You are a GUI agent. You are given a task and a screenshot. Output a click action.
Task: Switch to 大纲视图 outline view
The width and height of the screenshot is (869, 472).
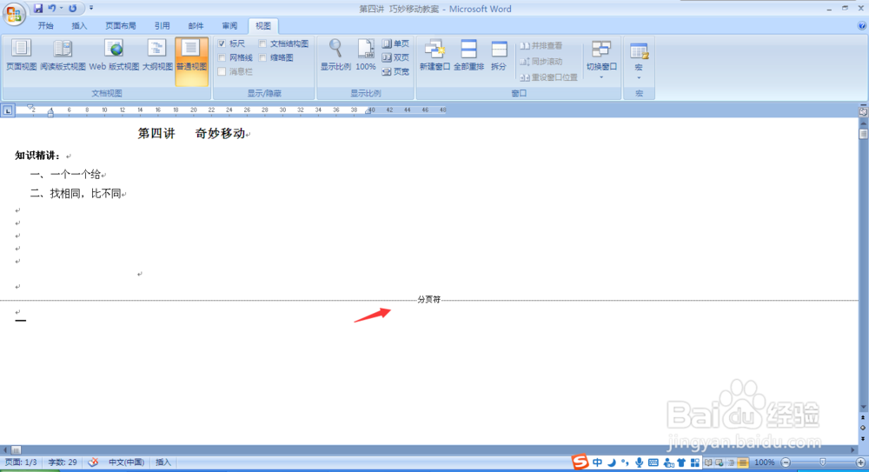pos(157,56)
